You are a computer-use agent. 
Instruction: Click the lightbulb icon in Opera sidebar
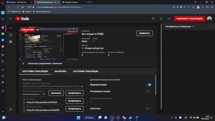pyautogui.click(x=3, y=91)
